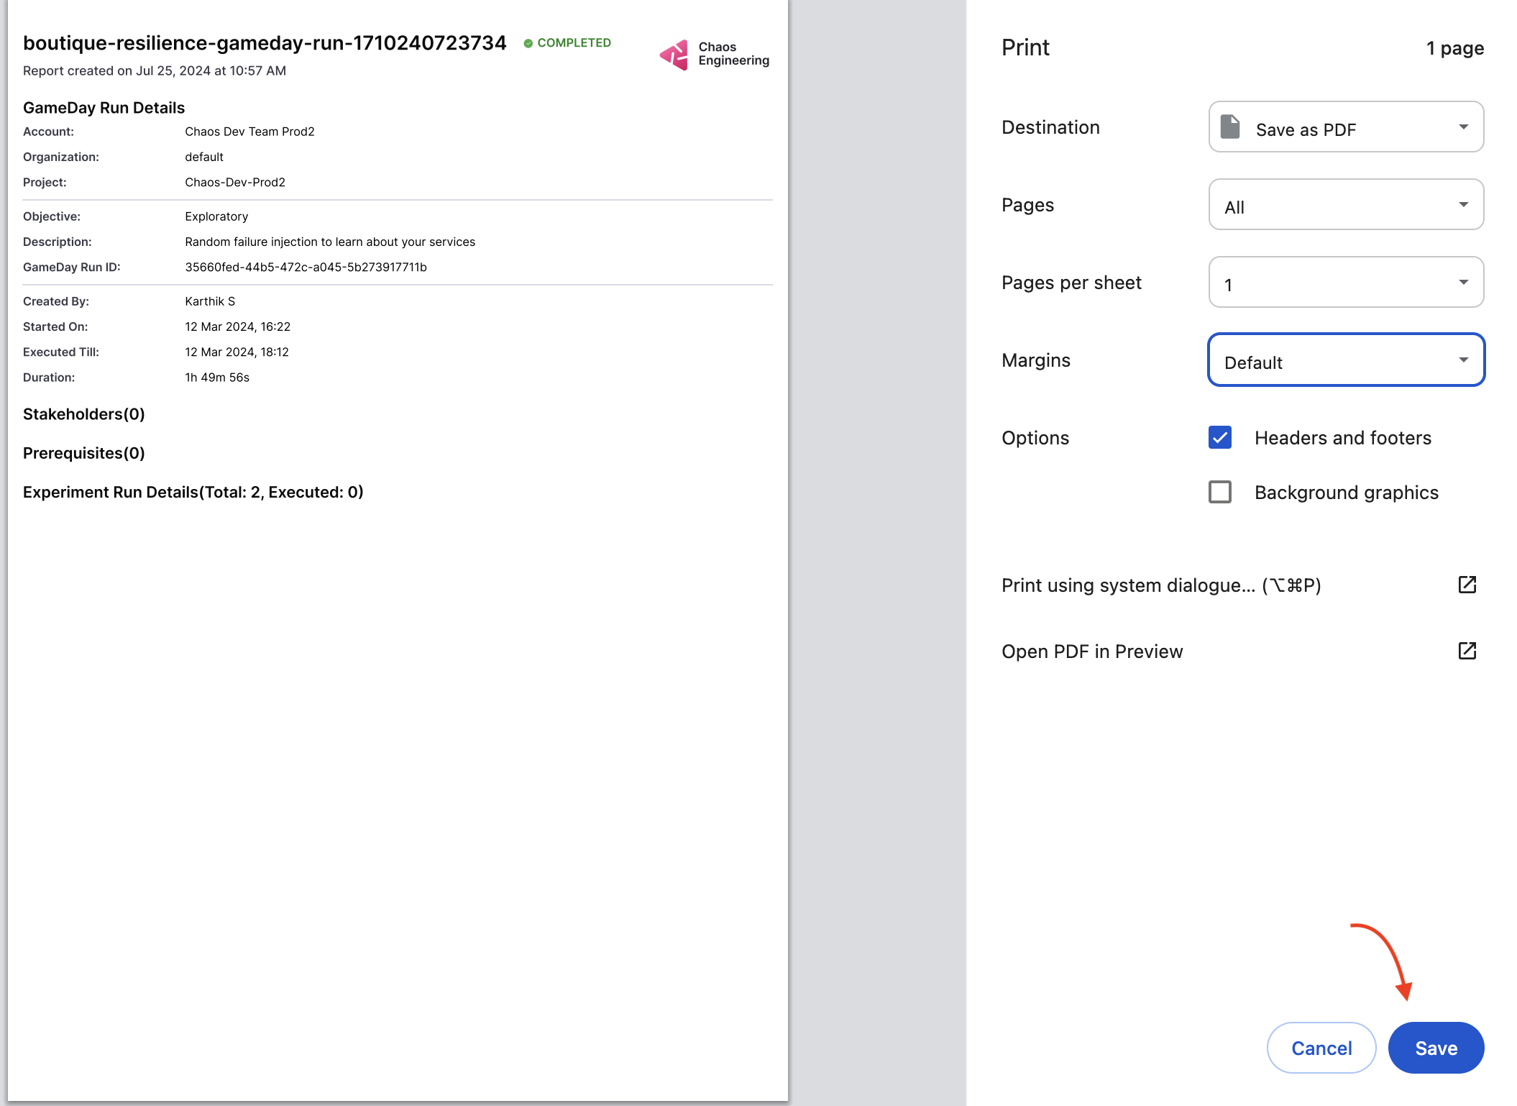Click the gameday run report title
This screenshot has height=1106, width=1517.
pos(265,43)
